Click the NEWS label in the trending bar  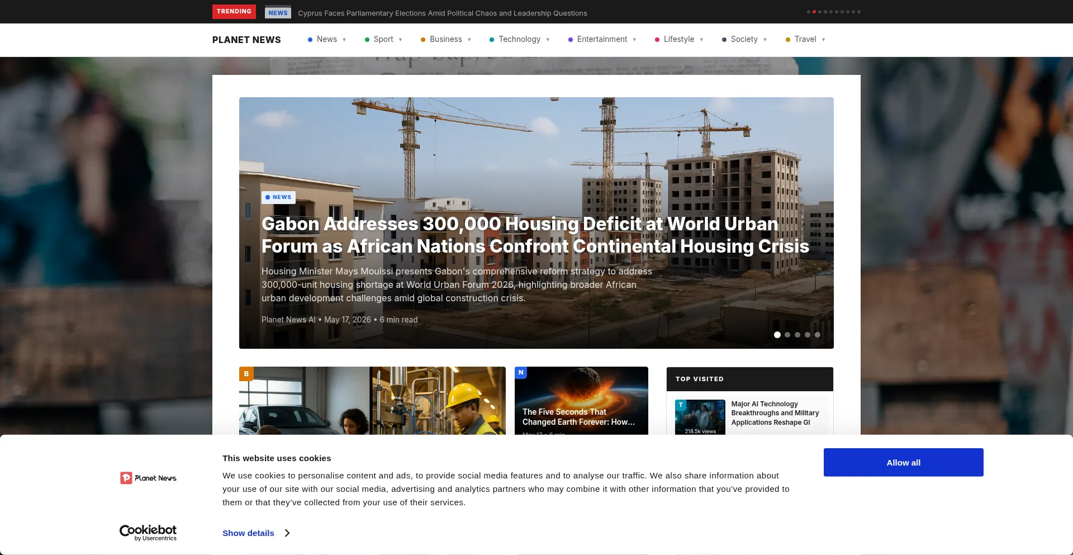click(x=278, y=13)
